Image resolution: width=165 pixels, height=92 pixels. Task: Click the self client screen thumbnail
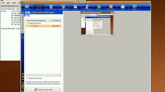(x=97, y=25)
